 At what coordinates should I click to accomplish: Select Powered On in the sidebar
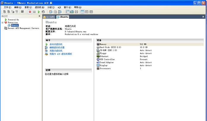(13, 20)
